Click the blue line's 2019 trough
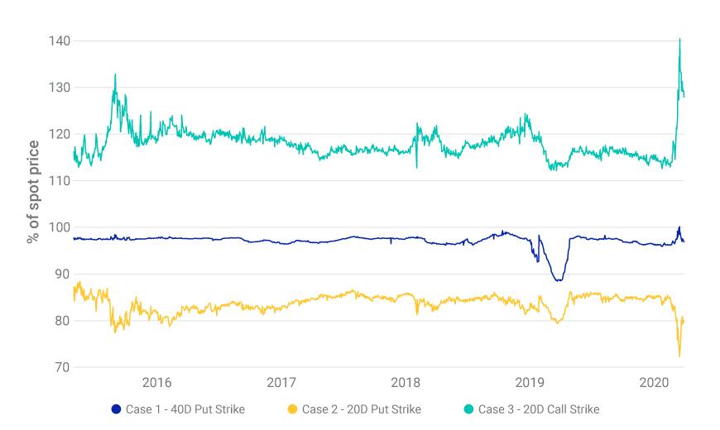Viewport: 720px width, 430px height. [559, 280]
